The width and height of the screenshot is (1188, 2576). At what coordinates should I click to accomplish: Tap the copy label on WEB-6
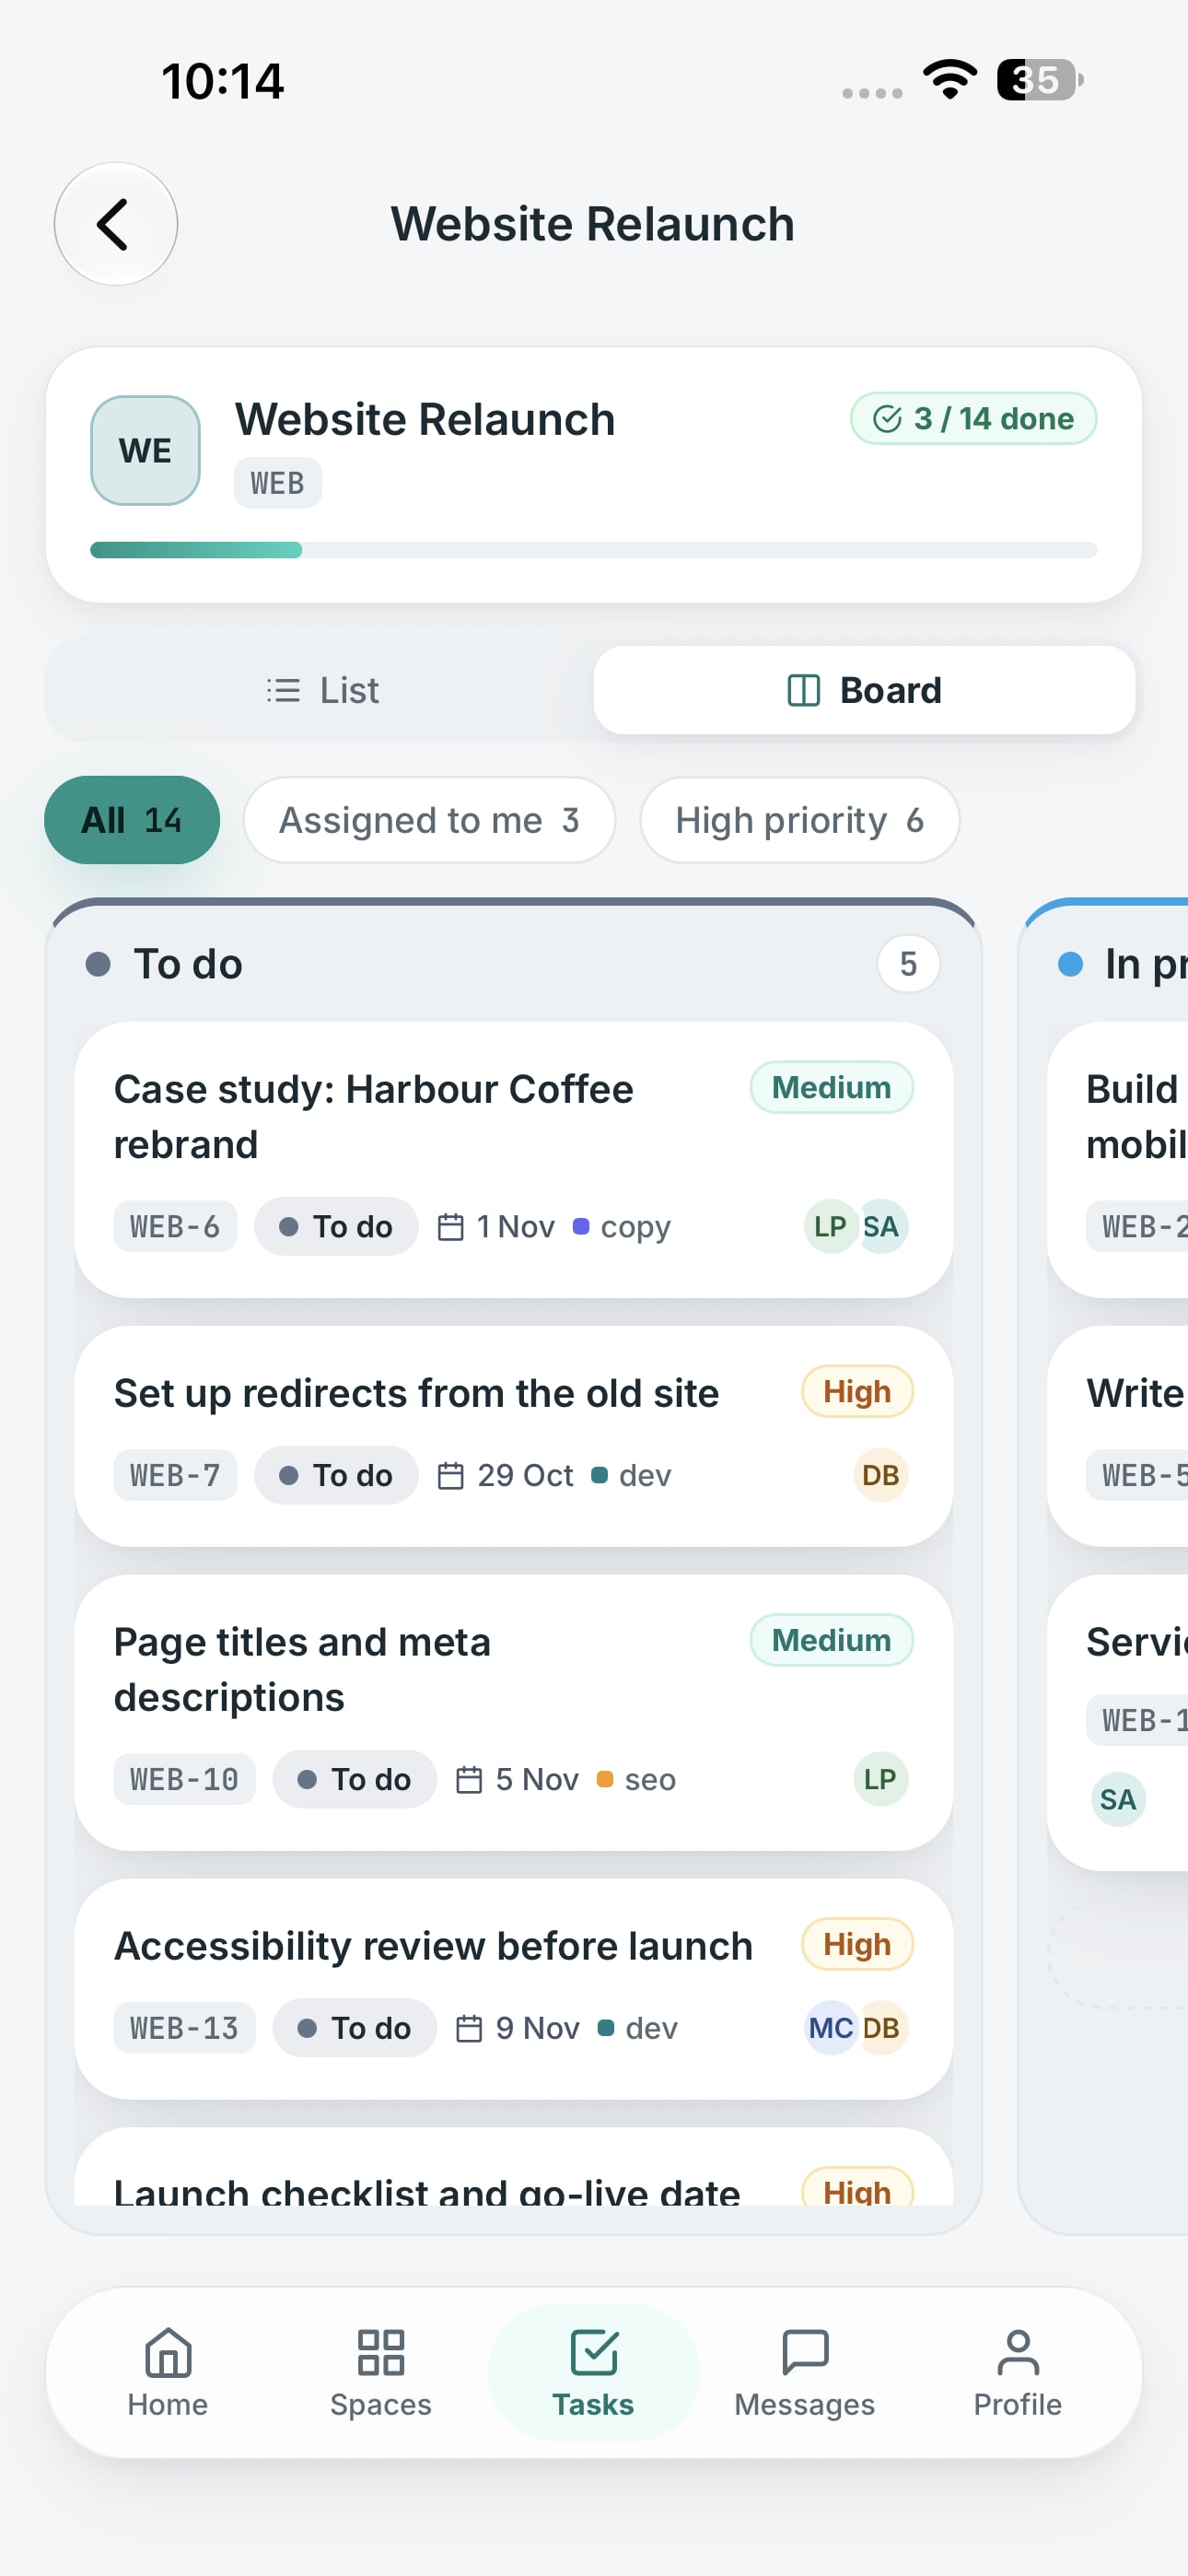click(x=622, y=1226)
